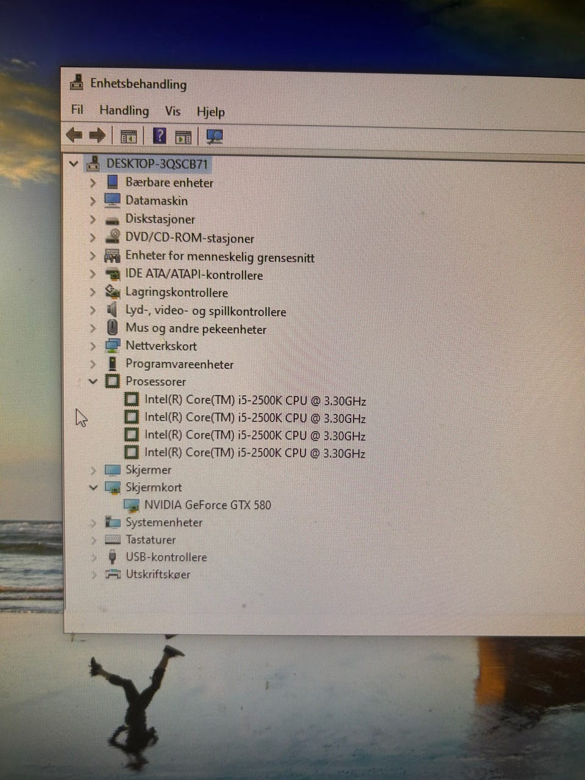Screen dimensions: 585x780
Task: Click the Skjermer monitor icon
Action: (113, 470)
